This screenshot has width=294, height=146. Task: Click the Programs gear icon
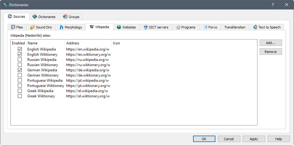click(x=178, y=27)
